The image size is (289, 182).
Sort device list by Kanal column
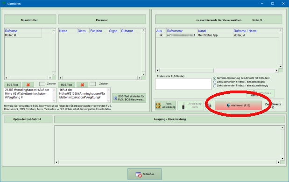coord(215,31)
